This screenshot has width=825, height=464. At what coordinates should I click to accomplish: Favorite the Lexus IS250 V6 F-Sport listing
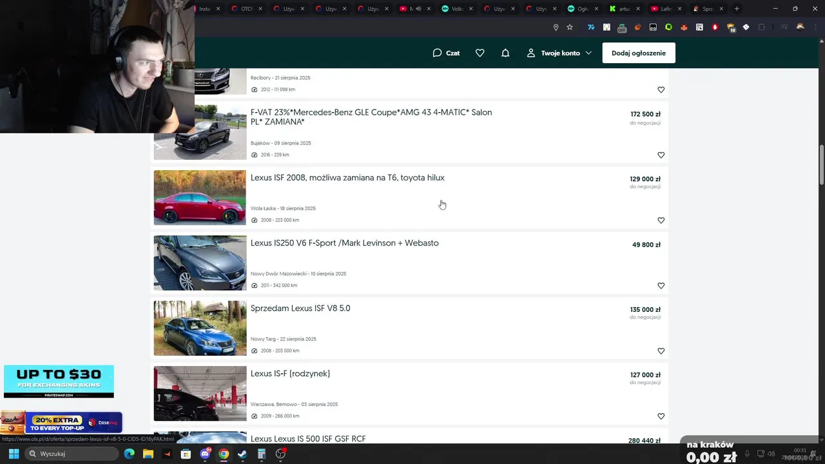661,285
